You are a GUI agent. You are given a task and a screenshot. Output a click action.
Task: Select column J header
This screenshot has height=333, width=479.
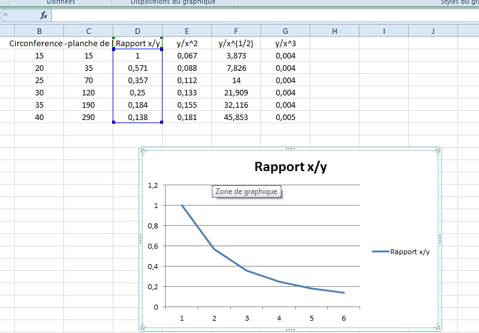[433, 31]
